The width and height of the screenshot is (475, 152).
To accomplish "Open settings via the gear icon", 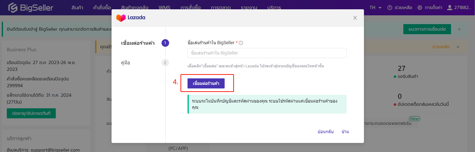I will pyautogui.click(x=420, y=8).
